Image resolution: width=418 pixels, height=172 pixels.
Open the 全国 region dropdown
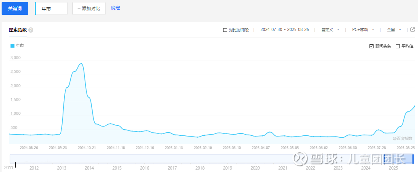pyautogui.click(x=394, y=30)
